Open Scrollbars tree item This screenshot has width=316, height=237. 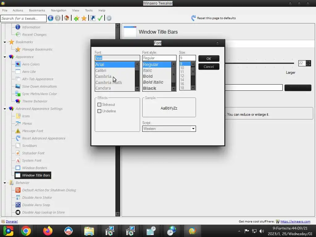pos(29,146)
